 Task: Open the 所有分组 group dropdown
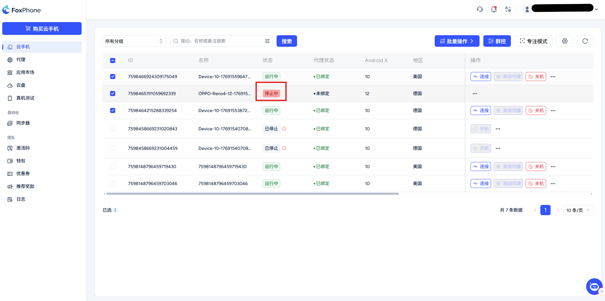click(134, 41)
